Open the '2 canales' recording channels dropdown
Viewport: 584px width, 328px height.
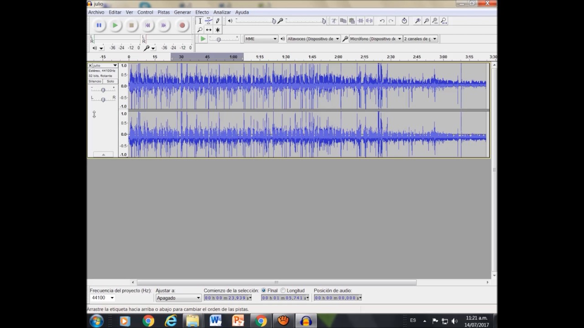pyautogui.click(x=420, y=39)
